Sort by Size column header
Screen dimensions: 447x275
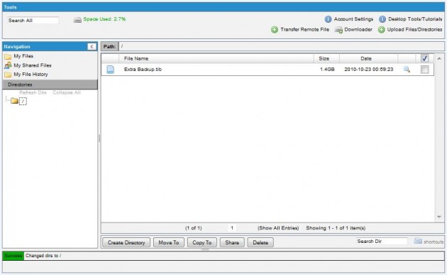coord(324,58)
